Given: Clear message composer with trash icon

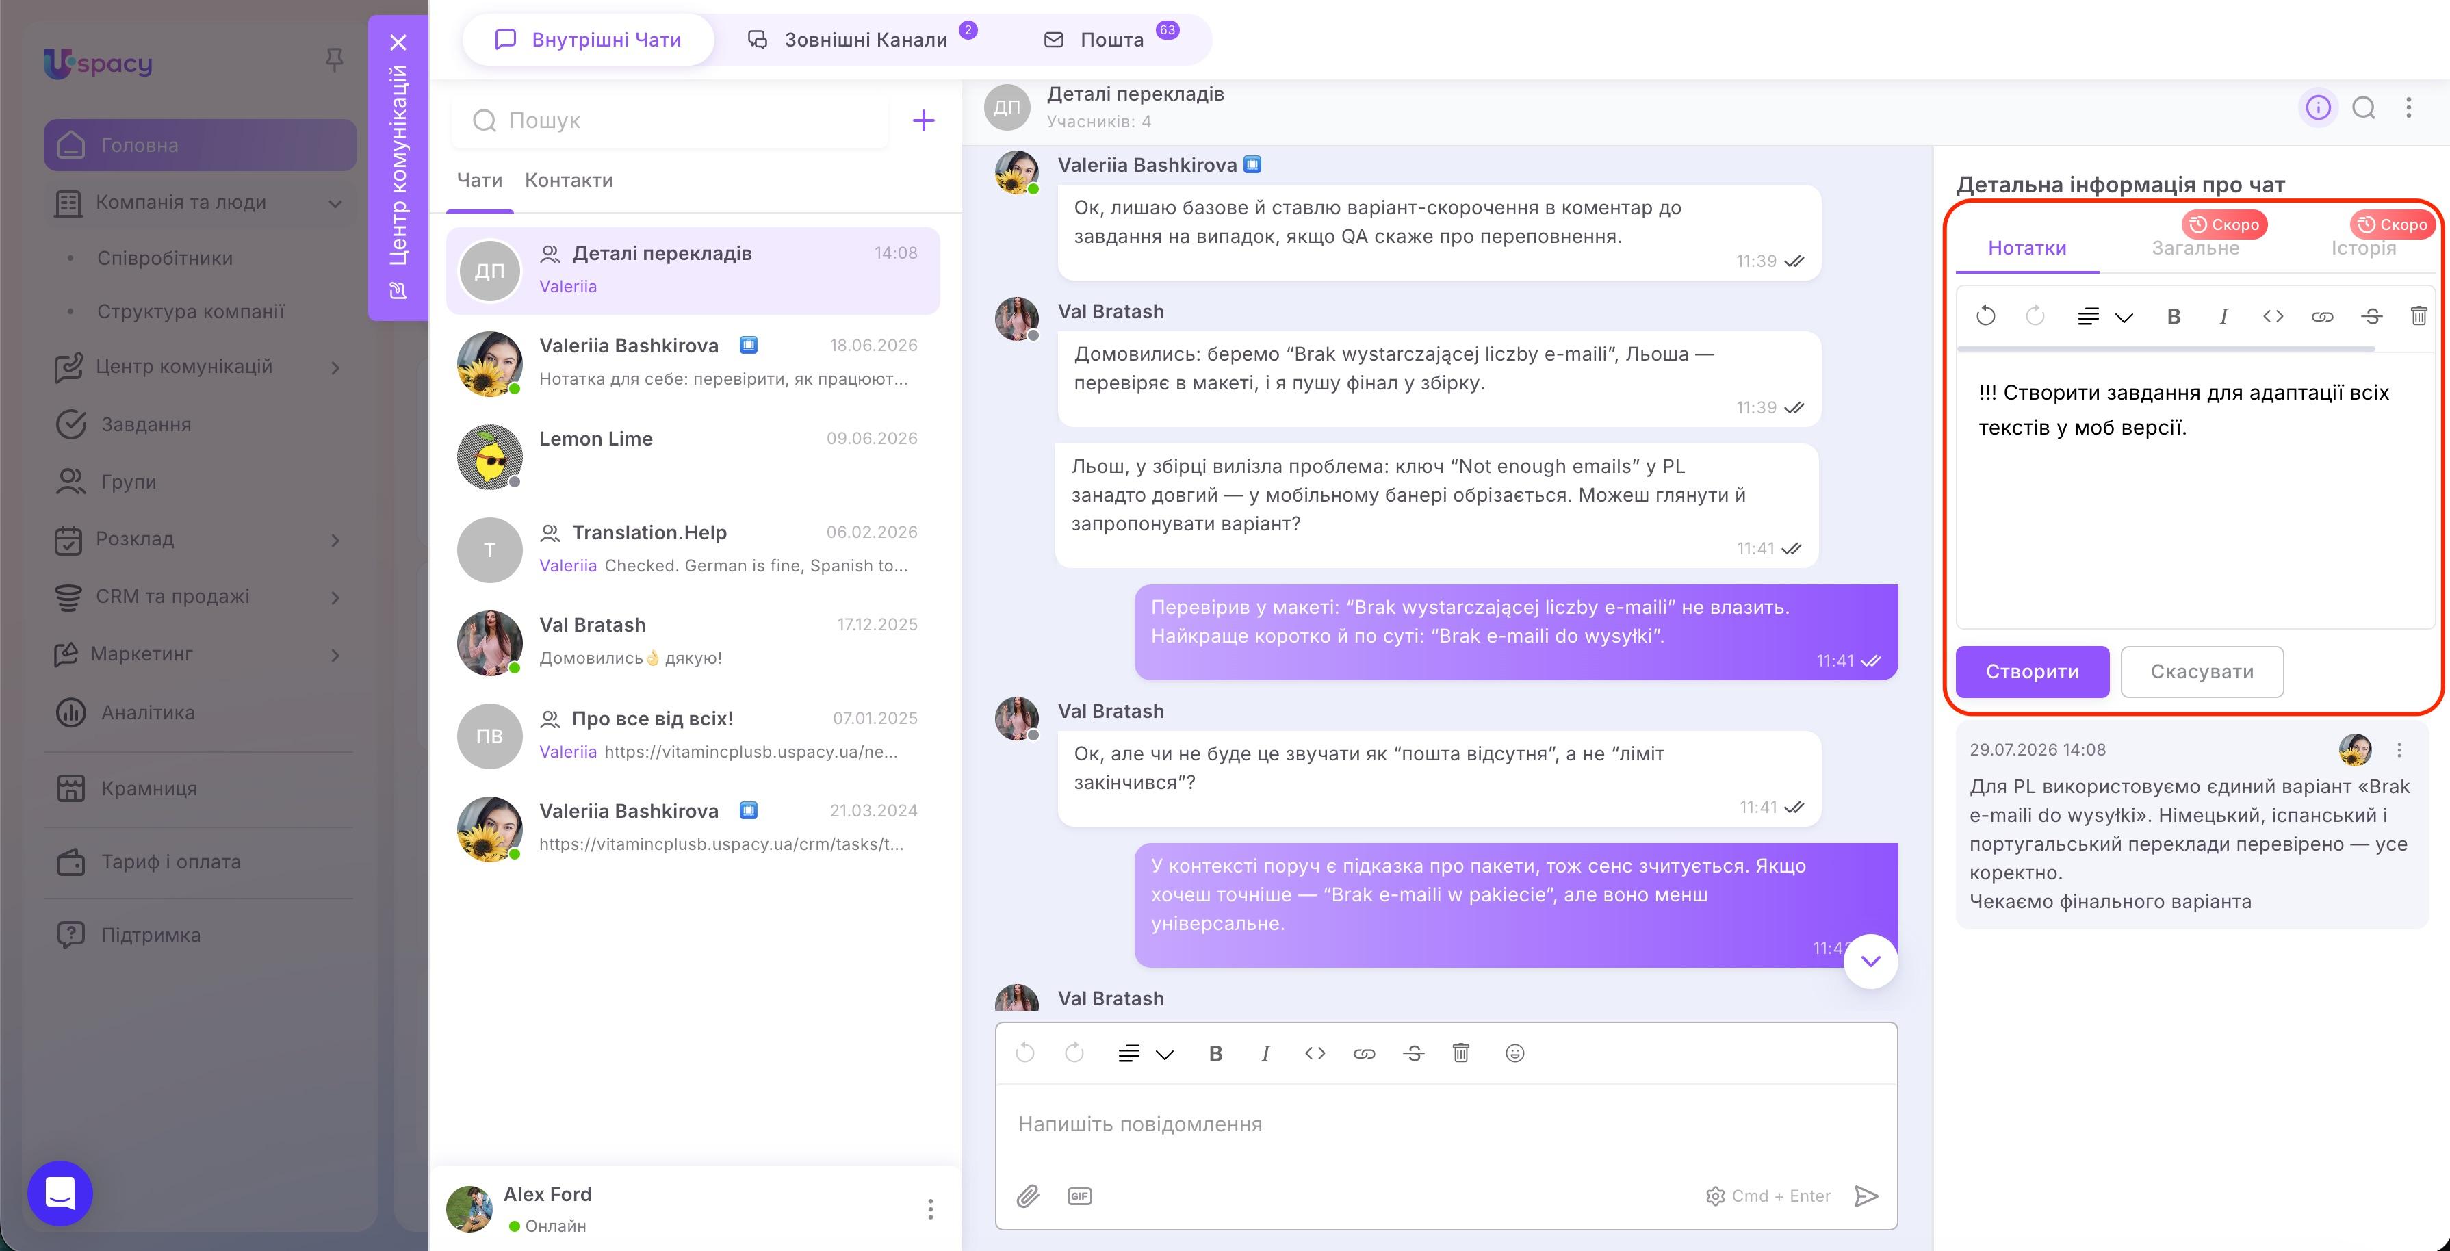Looking at the screenshot, I should [1461, 1052].
